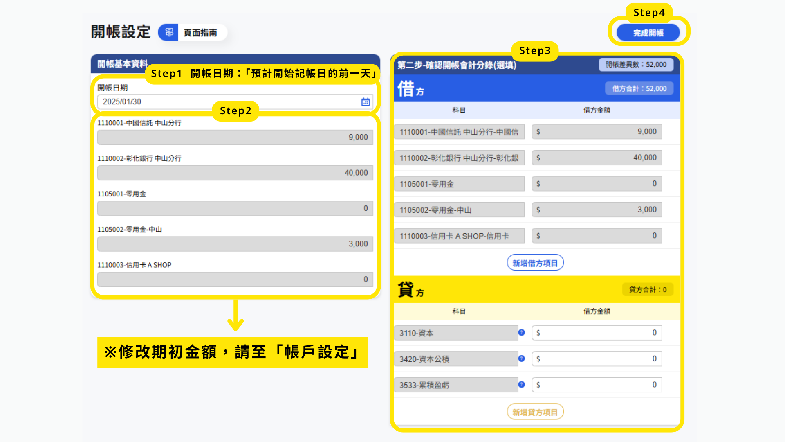This screenshot has width=785, height=442.
Task: Click the 1110003-信用卡 A SHOP balance field
Action: (x=235, y=280)
